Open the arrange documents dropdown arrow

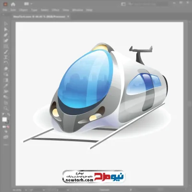coord(31,4)
